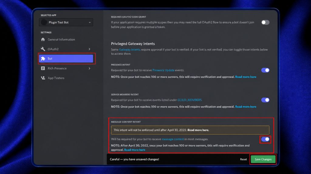This screenshot has height=174, width=311.
Task: Open the OAuth2 settings page
Action: pos(66,49)
